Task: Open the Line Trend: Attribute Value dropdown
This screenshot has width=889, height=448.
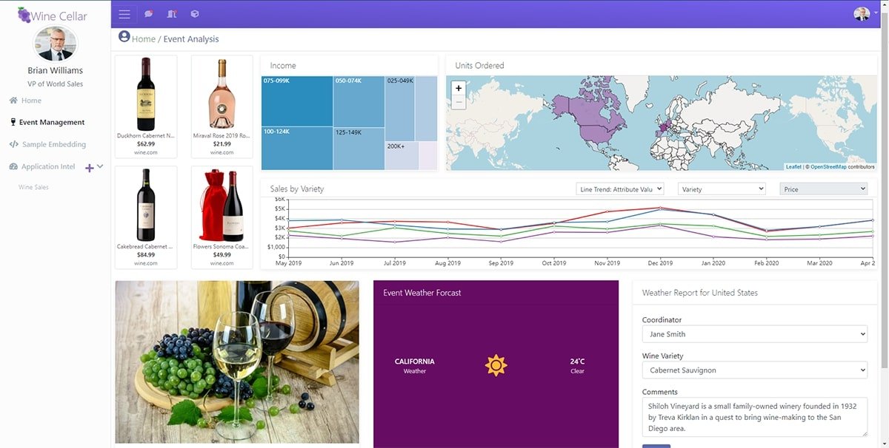Action: coord(620,189)
